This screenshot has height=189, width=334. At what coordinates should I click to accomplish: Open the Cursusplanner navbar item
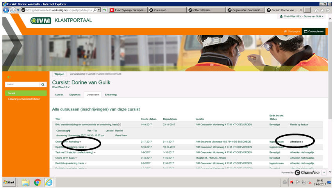pyautogui.click(x=314, y=31)
